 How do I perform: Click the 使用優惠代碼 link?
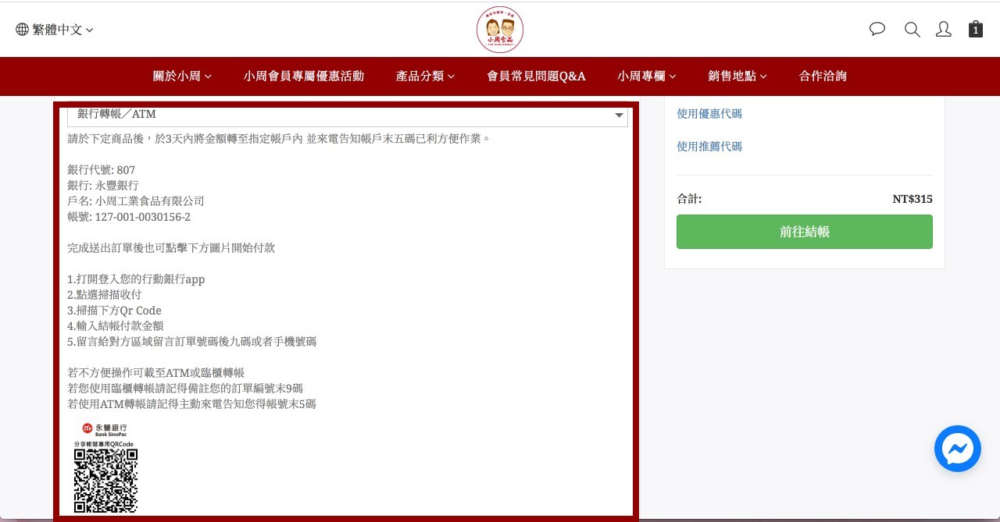(709, 114)
